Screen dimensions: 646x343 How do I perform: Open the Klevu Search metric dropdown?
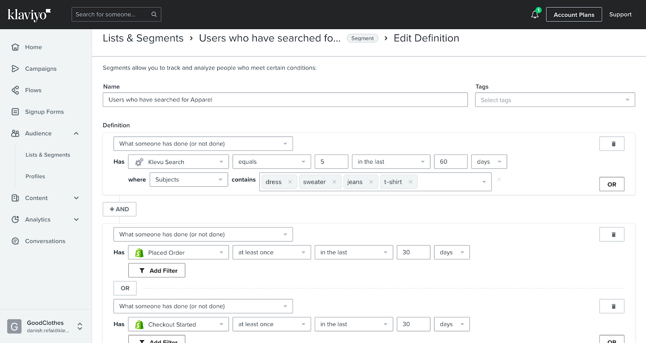178,162
